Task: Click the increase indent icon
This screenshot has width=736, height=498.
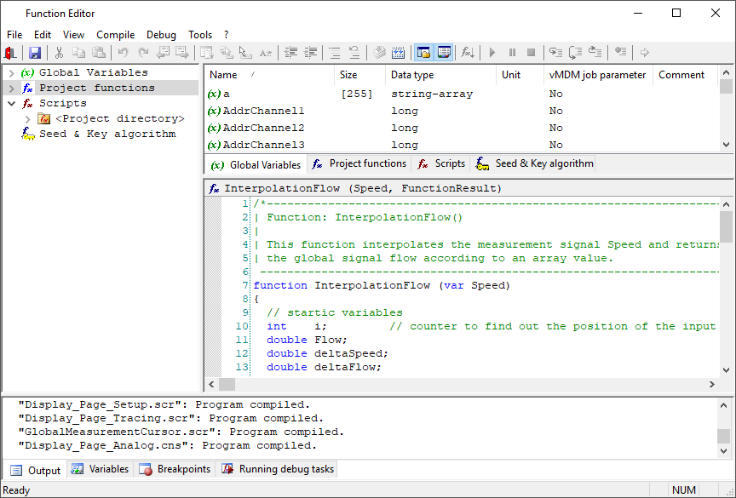Action: 311,53
